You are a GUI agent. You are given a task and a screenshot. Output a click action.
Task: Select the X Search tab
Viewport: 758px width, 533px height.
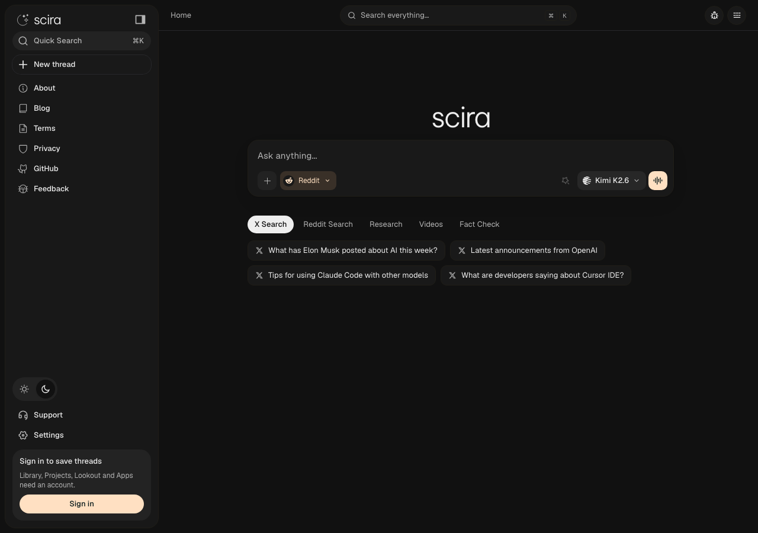pos(271,224)
